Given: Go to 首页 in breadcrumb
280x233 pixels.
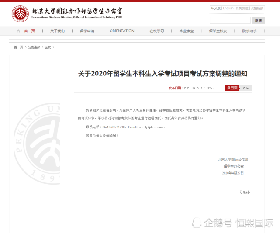Looking at the screenshot, I should click(x=19, y=47).
